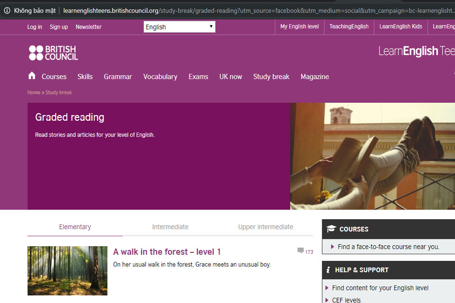455x303 pixels.
Task: Open the Exams menu
Action: pyautogui.click(x=198, y=77)
